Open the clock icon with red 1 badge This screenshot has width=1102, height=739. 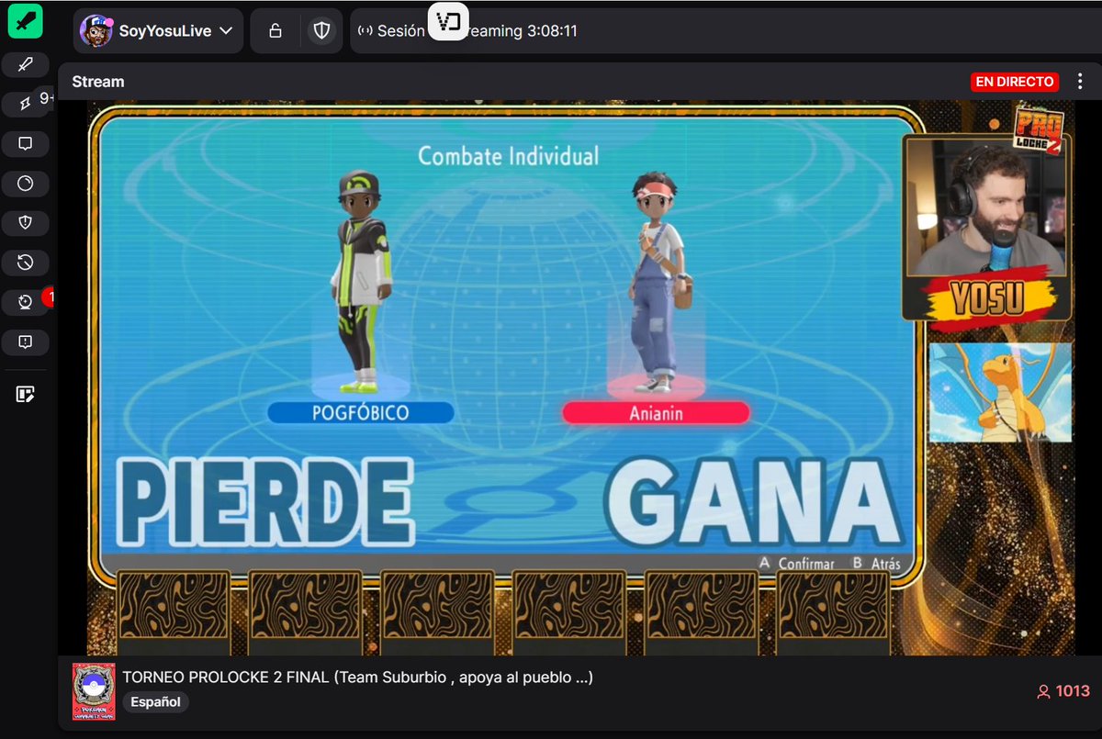(25, 302)
